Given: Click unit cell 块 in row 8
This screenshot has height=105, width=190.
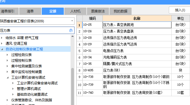Looking at the screenshot, I should [181, 70].
